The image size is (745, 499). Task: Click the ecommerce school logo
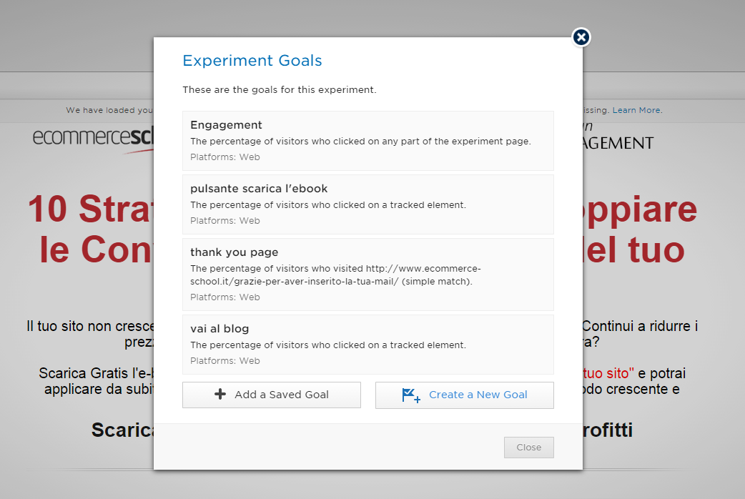(93, 137)
